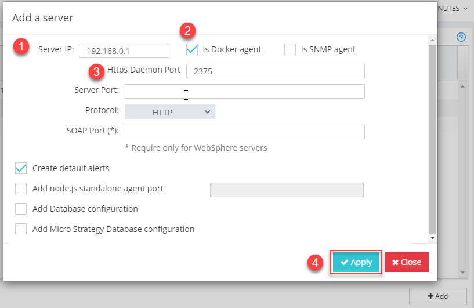The width and height of the screenshot is (474, 308).
Task: Enable the Is SNMP agent checkbox
Action: click(290, 49)
